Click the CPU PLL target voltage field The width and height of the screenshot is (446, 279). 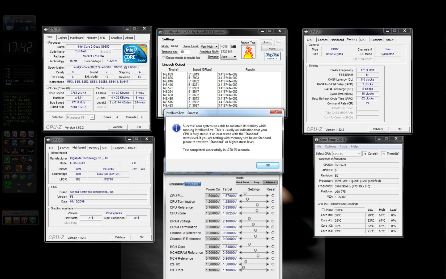tap(230, 196)
